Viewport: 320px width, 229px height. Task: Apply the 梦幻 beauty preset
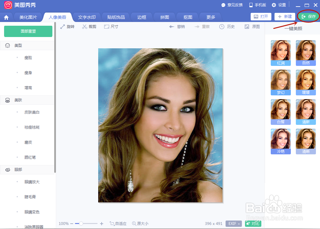coord(280,83)
